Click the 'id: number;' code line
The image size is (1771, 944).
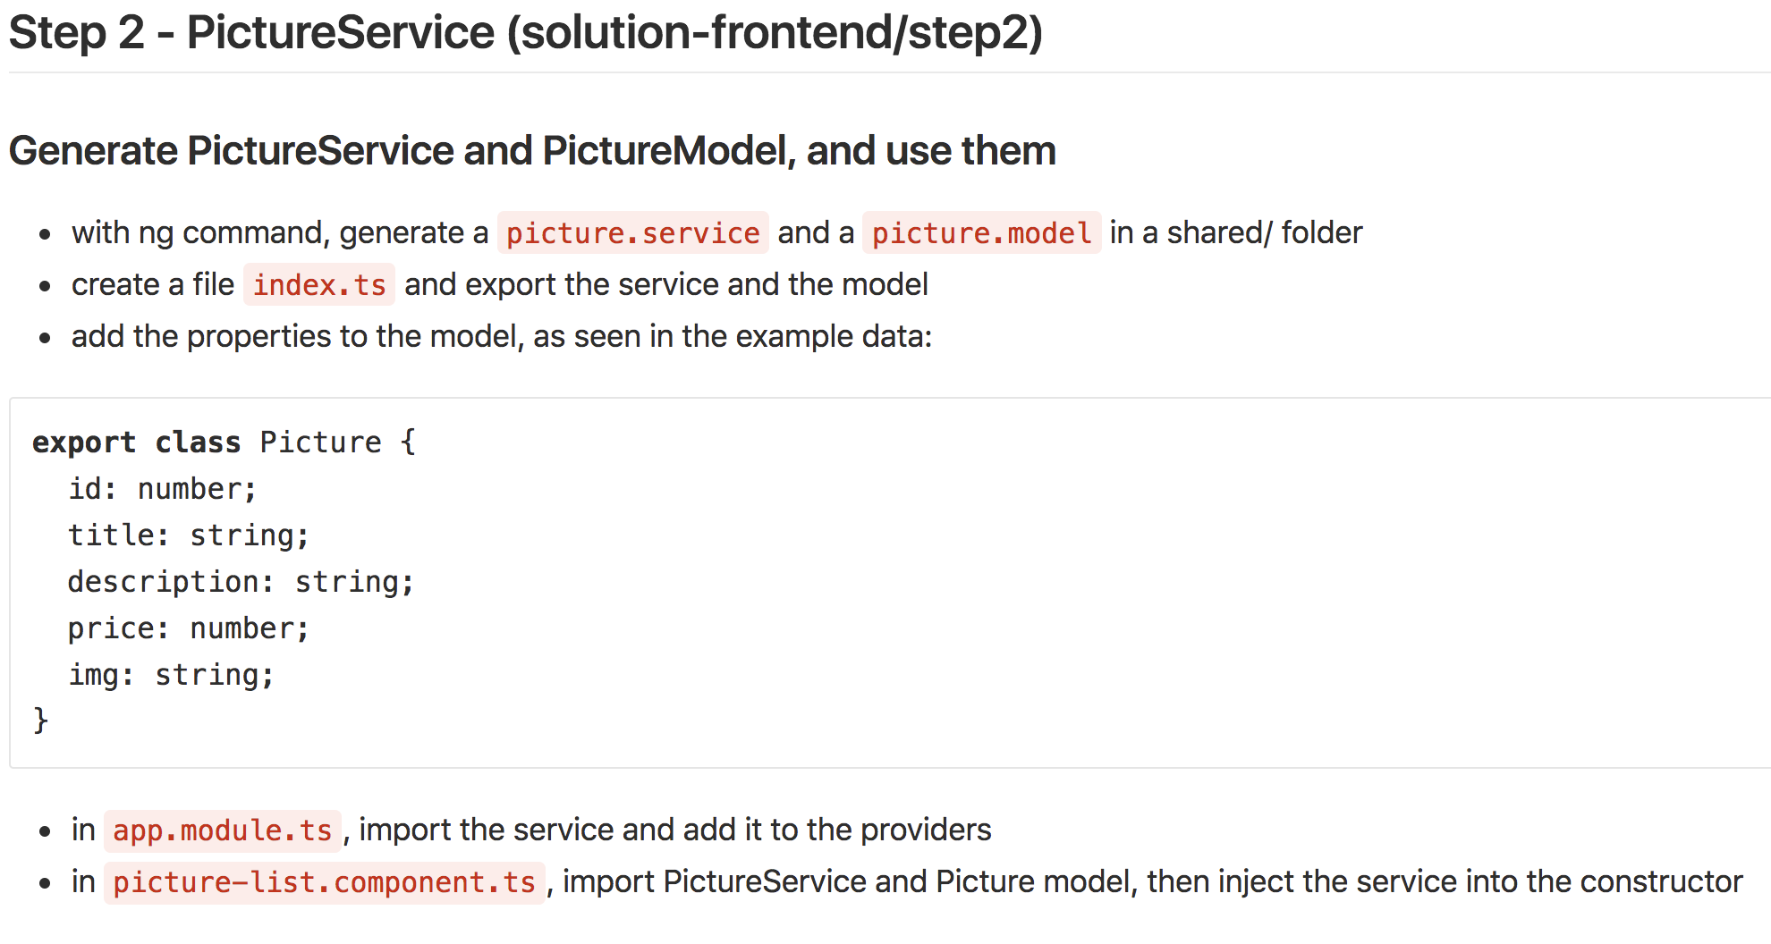(162, 489)
